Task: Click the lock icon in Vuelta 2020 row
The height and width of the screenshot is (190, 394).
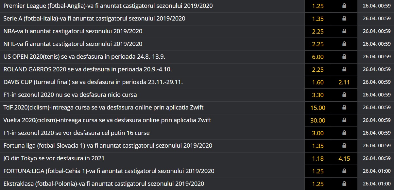Action: pyautogui.click(x=344, y=120)
